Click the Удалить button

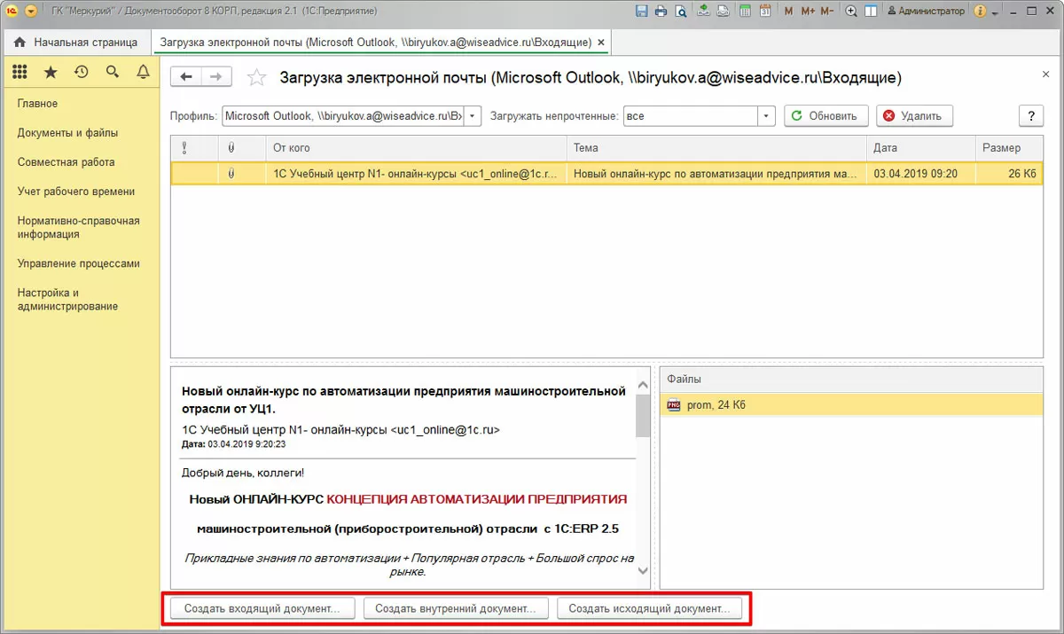915,116
